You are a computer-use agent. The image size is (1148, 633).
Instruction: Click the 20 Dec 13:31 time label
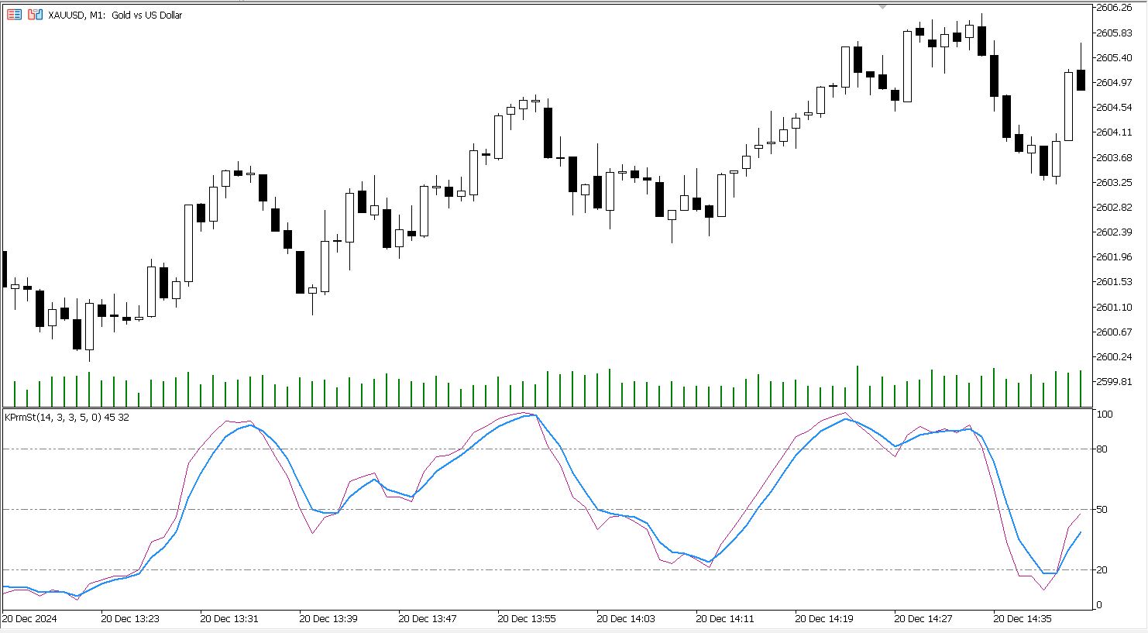coord(229,619)
